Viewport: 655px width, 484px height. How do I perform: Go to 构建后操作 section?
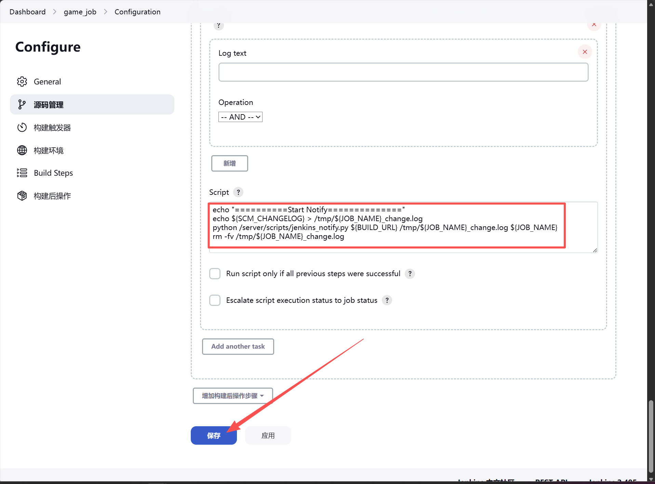click(x=92, y=196)
